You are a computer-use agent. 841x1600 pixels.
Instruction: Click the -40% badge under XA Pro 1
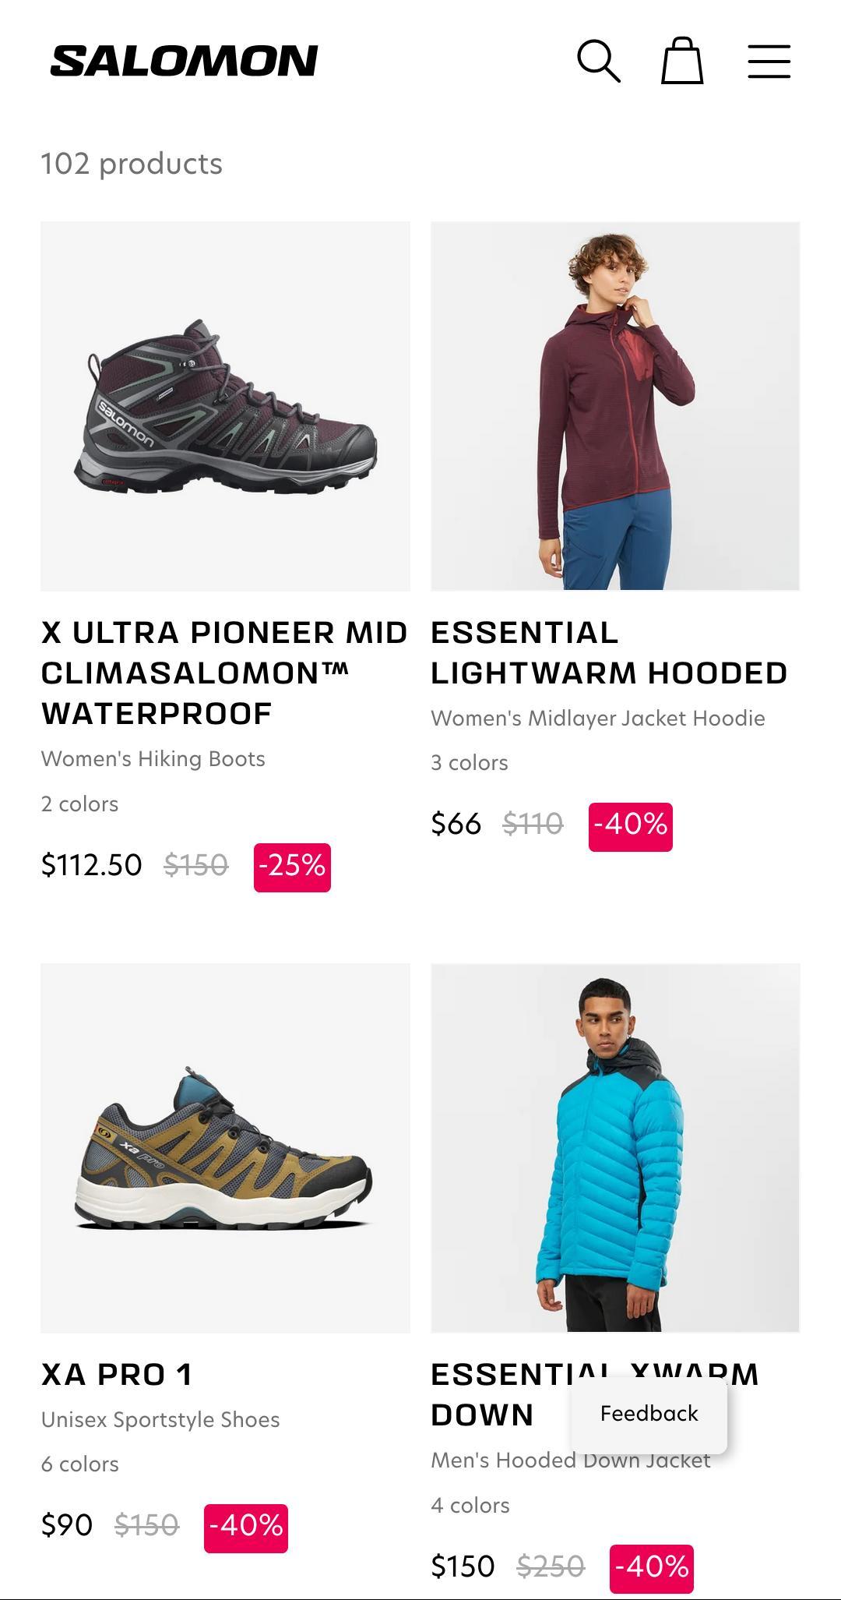pos(246,1528)
